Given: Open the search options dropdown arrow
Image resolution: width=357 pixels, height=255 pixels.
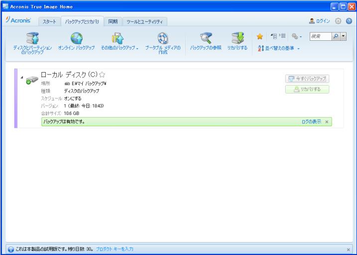Looking at the screenshot, I should point(344,36).
